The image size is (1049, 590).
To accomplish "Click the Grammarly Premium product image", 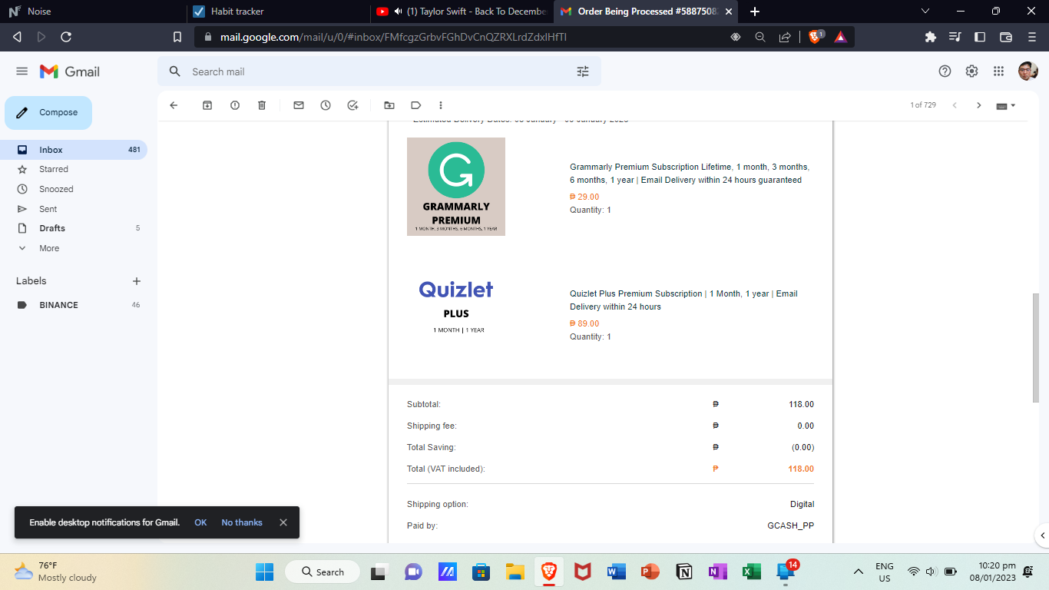I will [456, 187].
